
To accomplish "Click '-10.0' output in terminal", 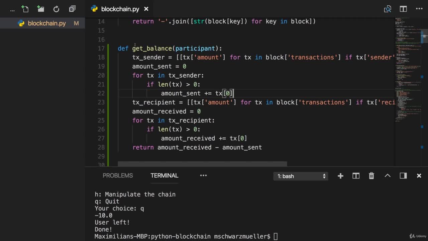I will 103,215.
